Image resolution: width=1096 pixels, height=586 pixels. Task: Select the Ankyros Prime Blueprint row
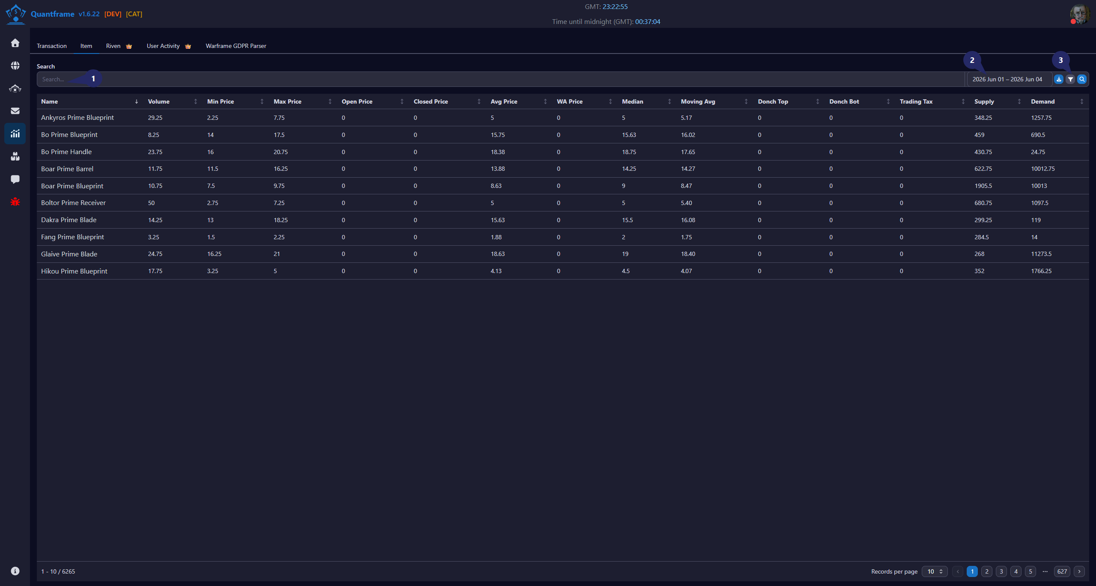coord(563,118)
